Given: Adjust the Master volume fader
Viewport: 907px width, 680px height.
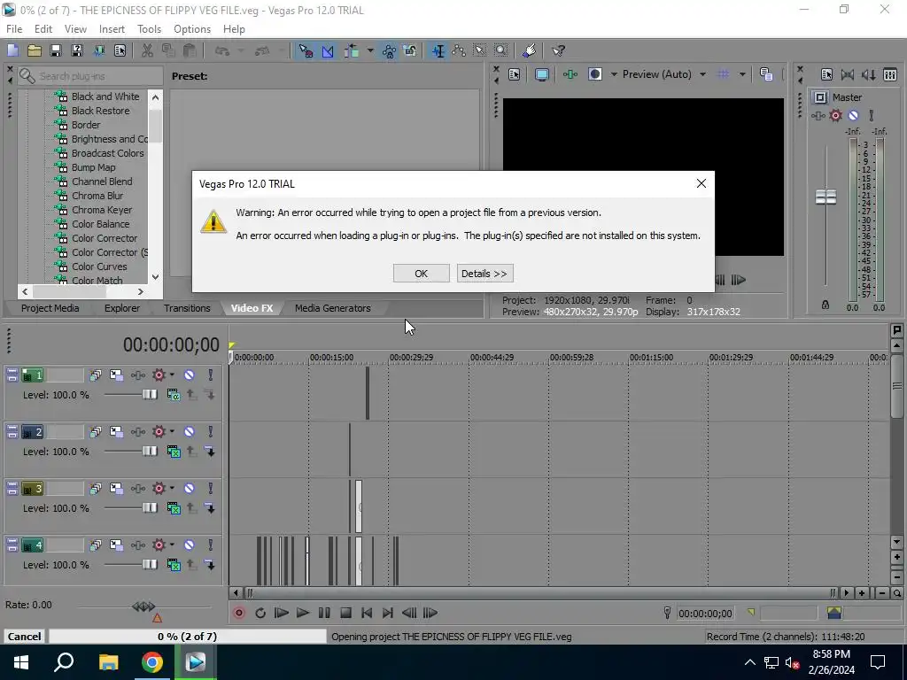Looking at the screenshot, I should pyautogui.click(x=826, y=197).
